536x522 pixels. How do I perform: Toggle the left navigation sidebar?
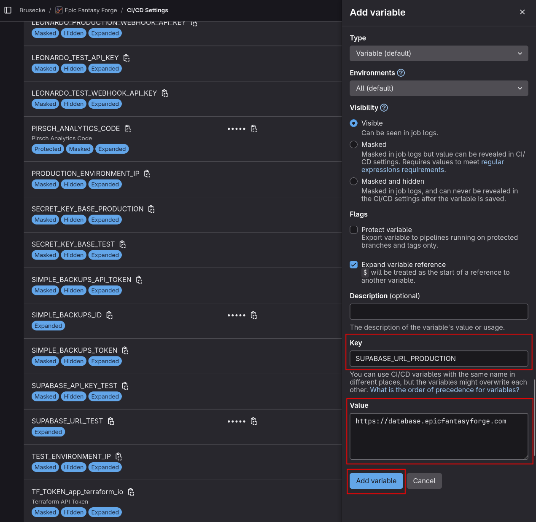[8, 10]
